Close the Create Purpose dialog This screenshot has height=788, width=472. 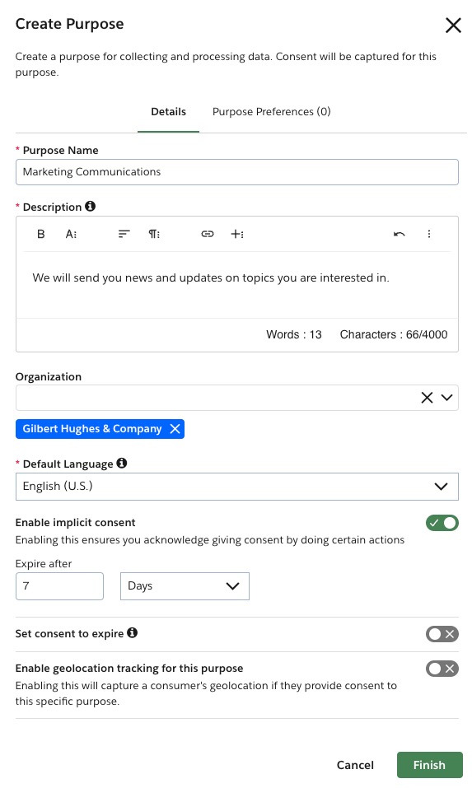tap(453, 25)
